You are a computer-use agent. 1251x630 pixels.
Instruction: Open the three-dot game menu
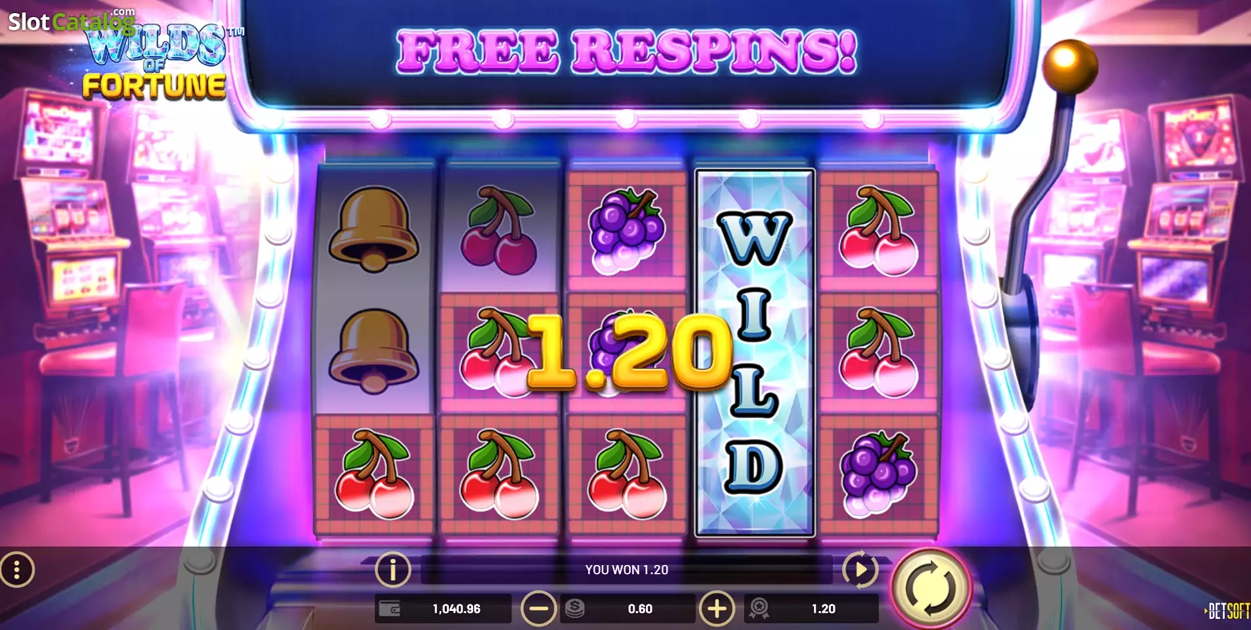pyautogui.click(x=17, y=570)
